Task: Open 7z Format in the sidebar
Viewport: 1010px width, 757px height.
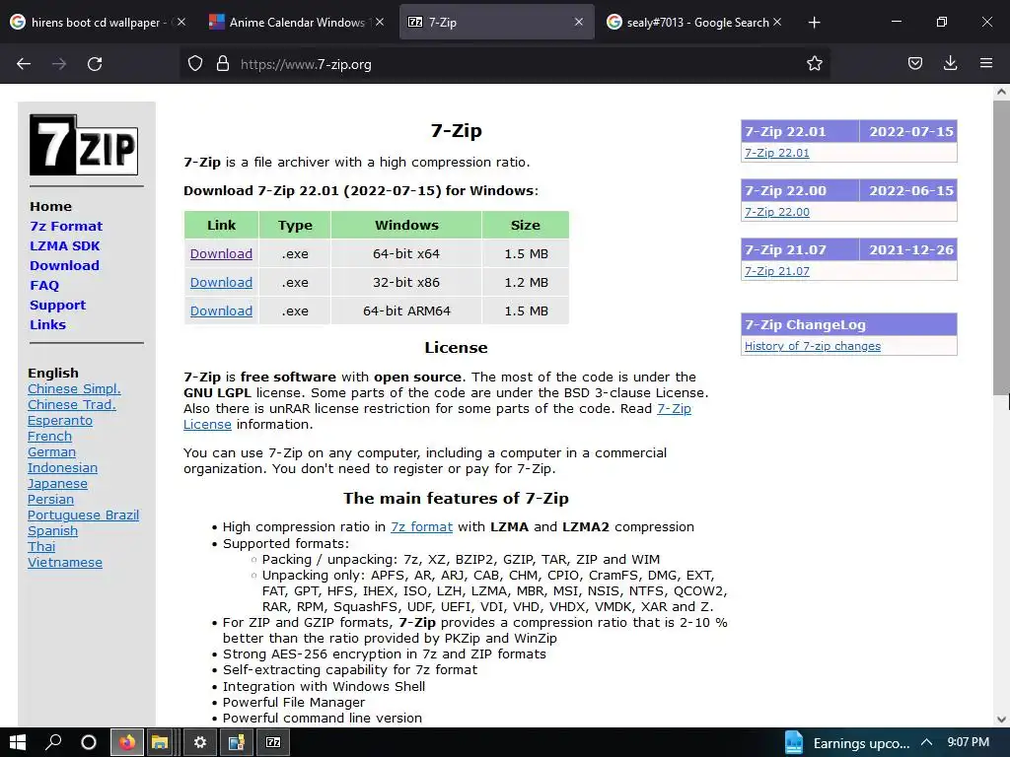Action: (x=66, y=226)
